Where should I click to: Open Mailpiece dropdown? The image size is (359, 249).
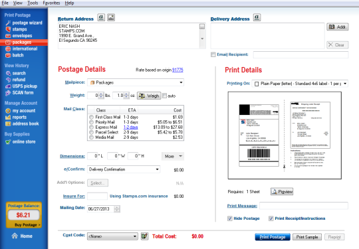tap(136, 82)
